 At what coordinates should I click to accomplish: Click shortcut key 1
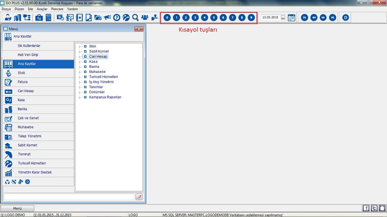[177, 18]
